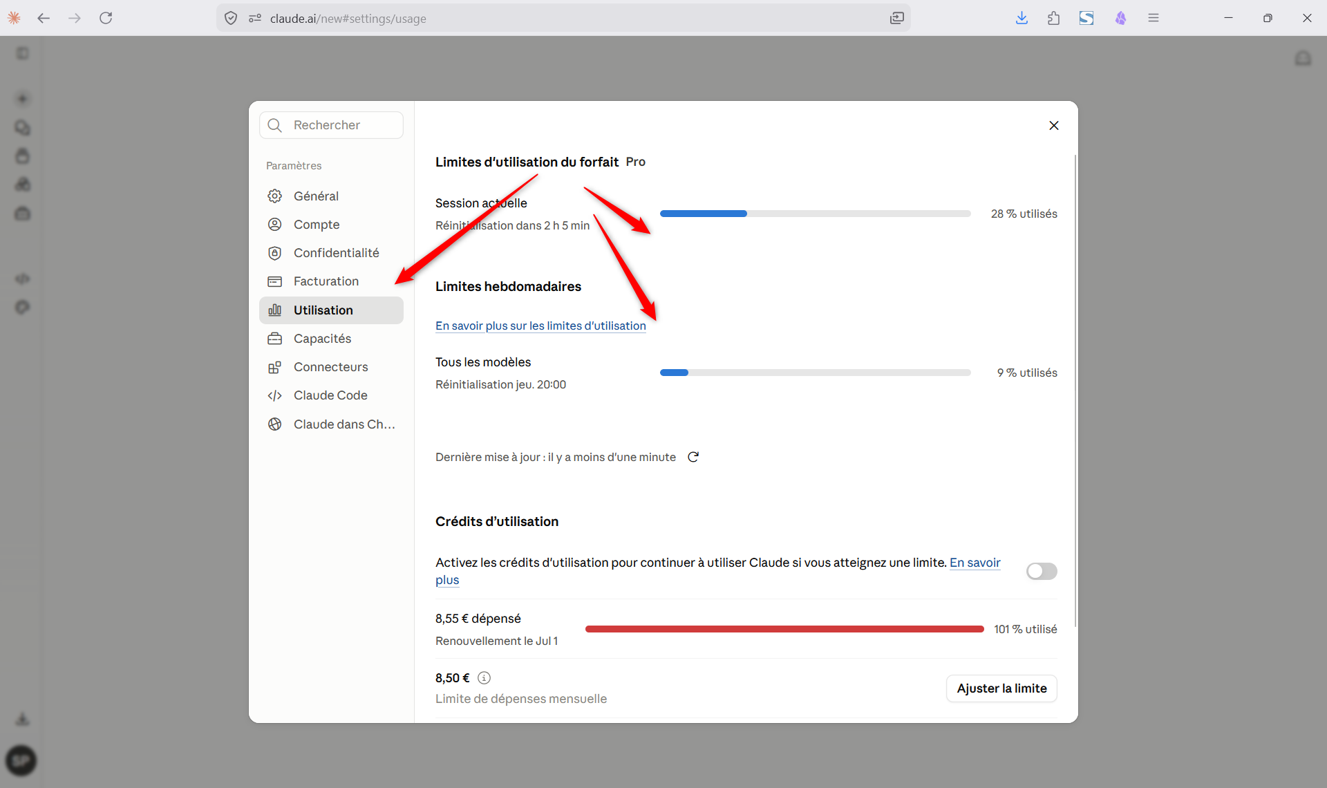Viewport: 1327px width, 788px height.
Task: Close the settings dialog with the X
Action: pos(1053,125)
